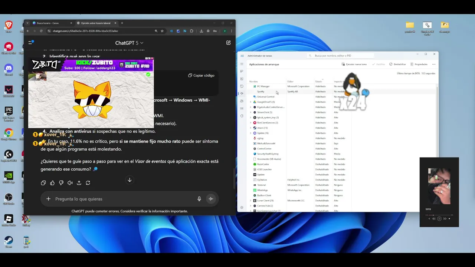Open Task Manager hamburger navigation menu
Screen dimensions: 475x267
242,64
